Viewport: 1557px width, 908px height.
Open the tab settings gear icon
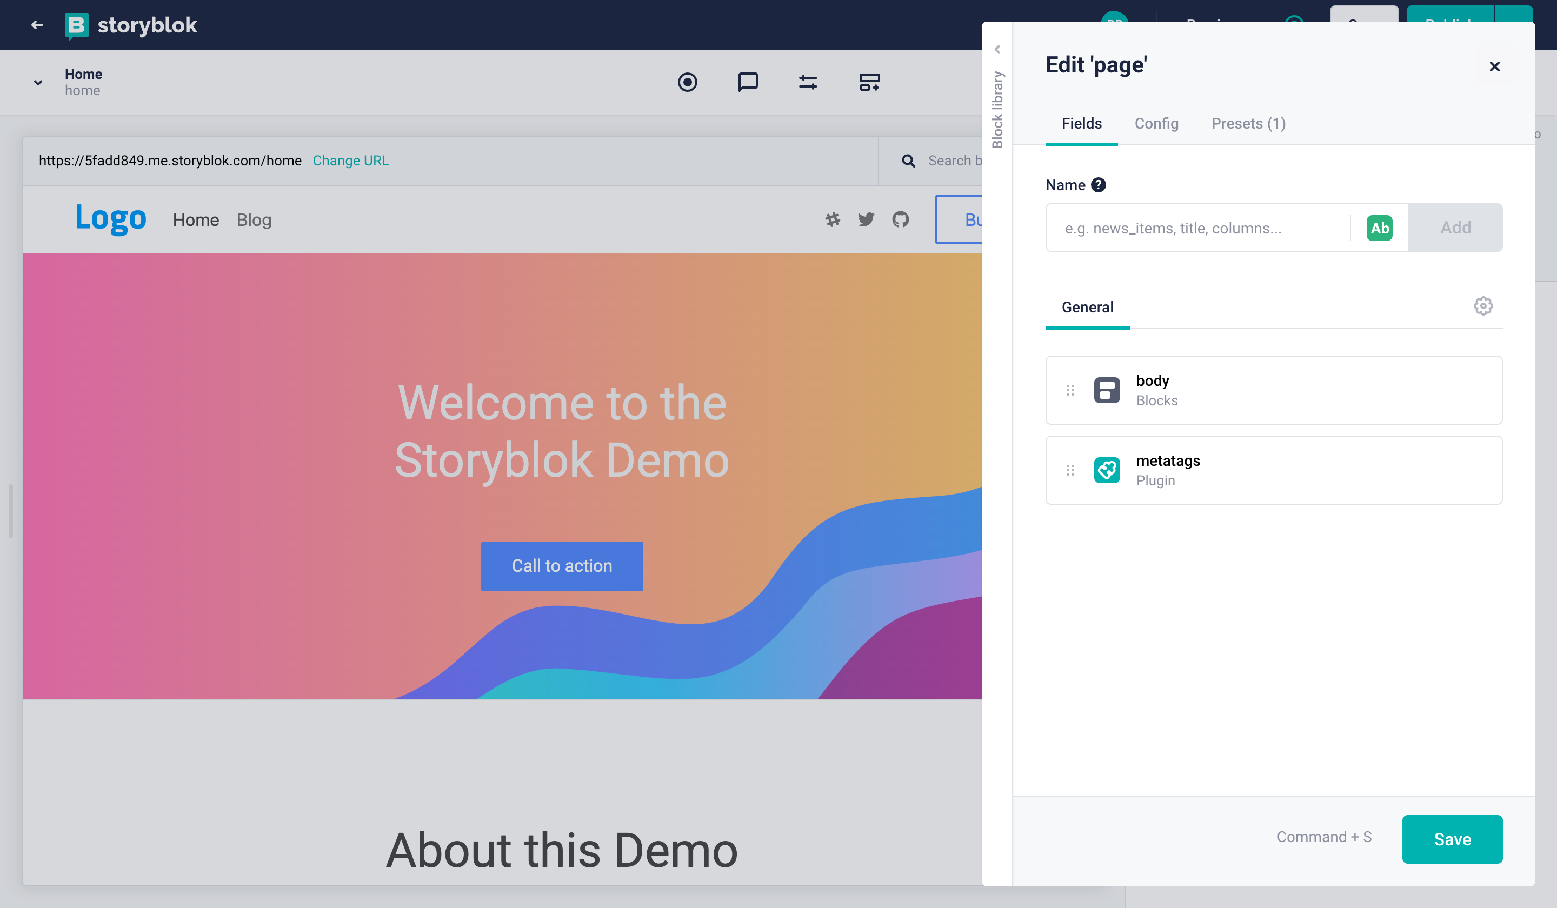point(1483,306)
